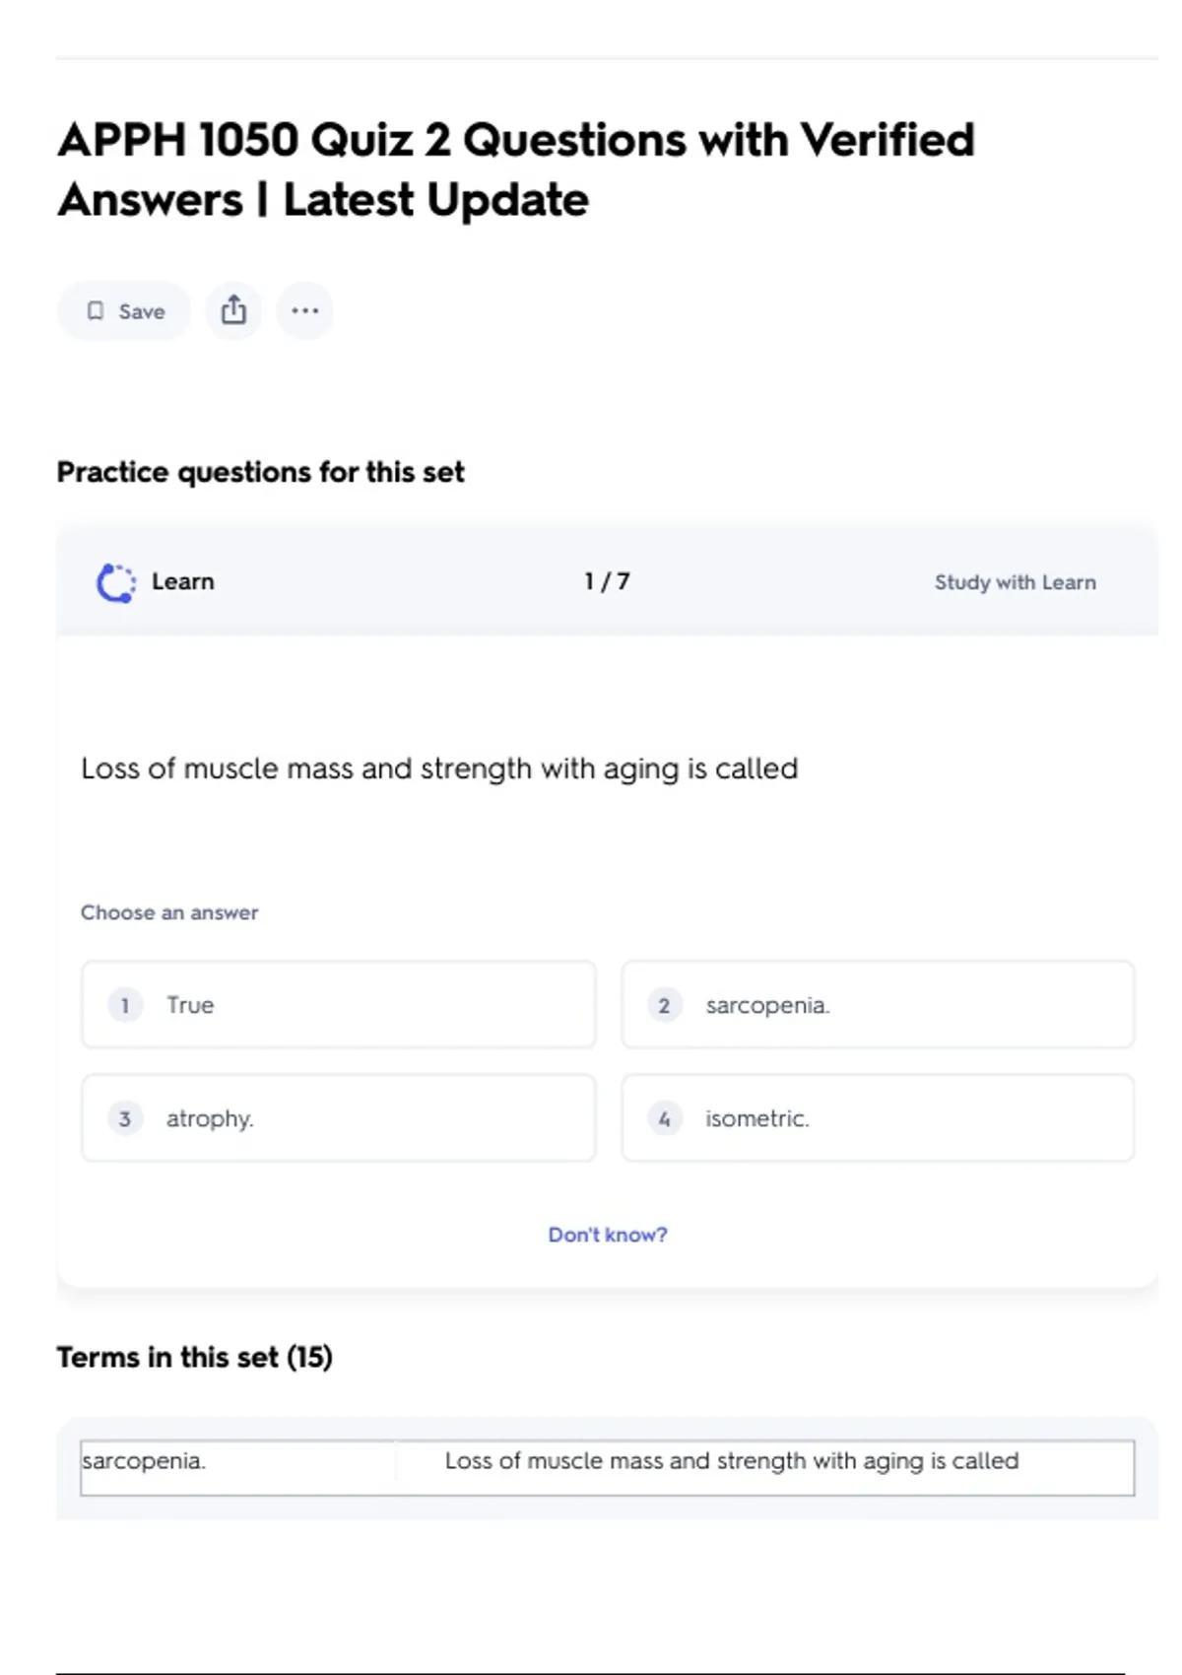The height and width of the screenshot is (1675, 1182).
Task: Open the three-dot more options menu
Action: [x=304, y=310]
